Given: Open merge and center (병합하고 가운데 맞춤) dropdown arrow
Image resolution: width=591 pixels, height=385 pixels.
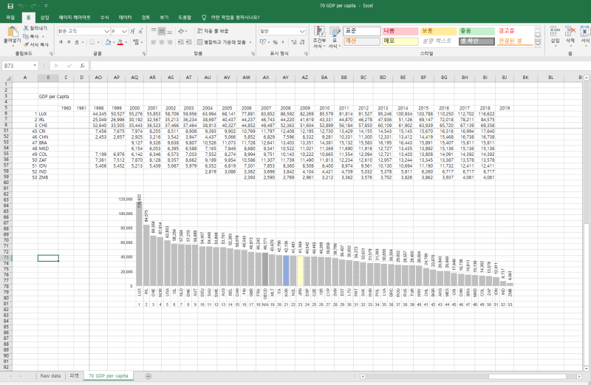Looking at the screenshot, I should (x=250, y=42).
